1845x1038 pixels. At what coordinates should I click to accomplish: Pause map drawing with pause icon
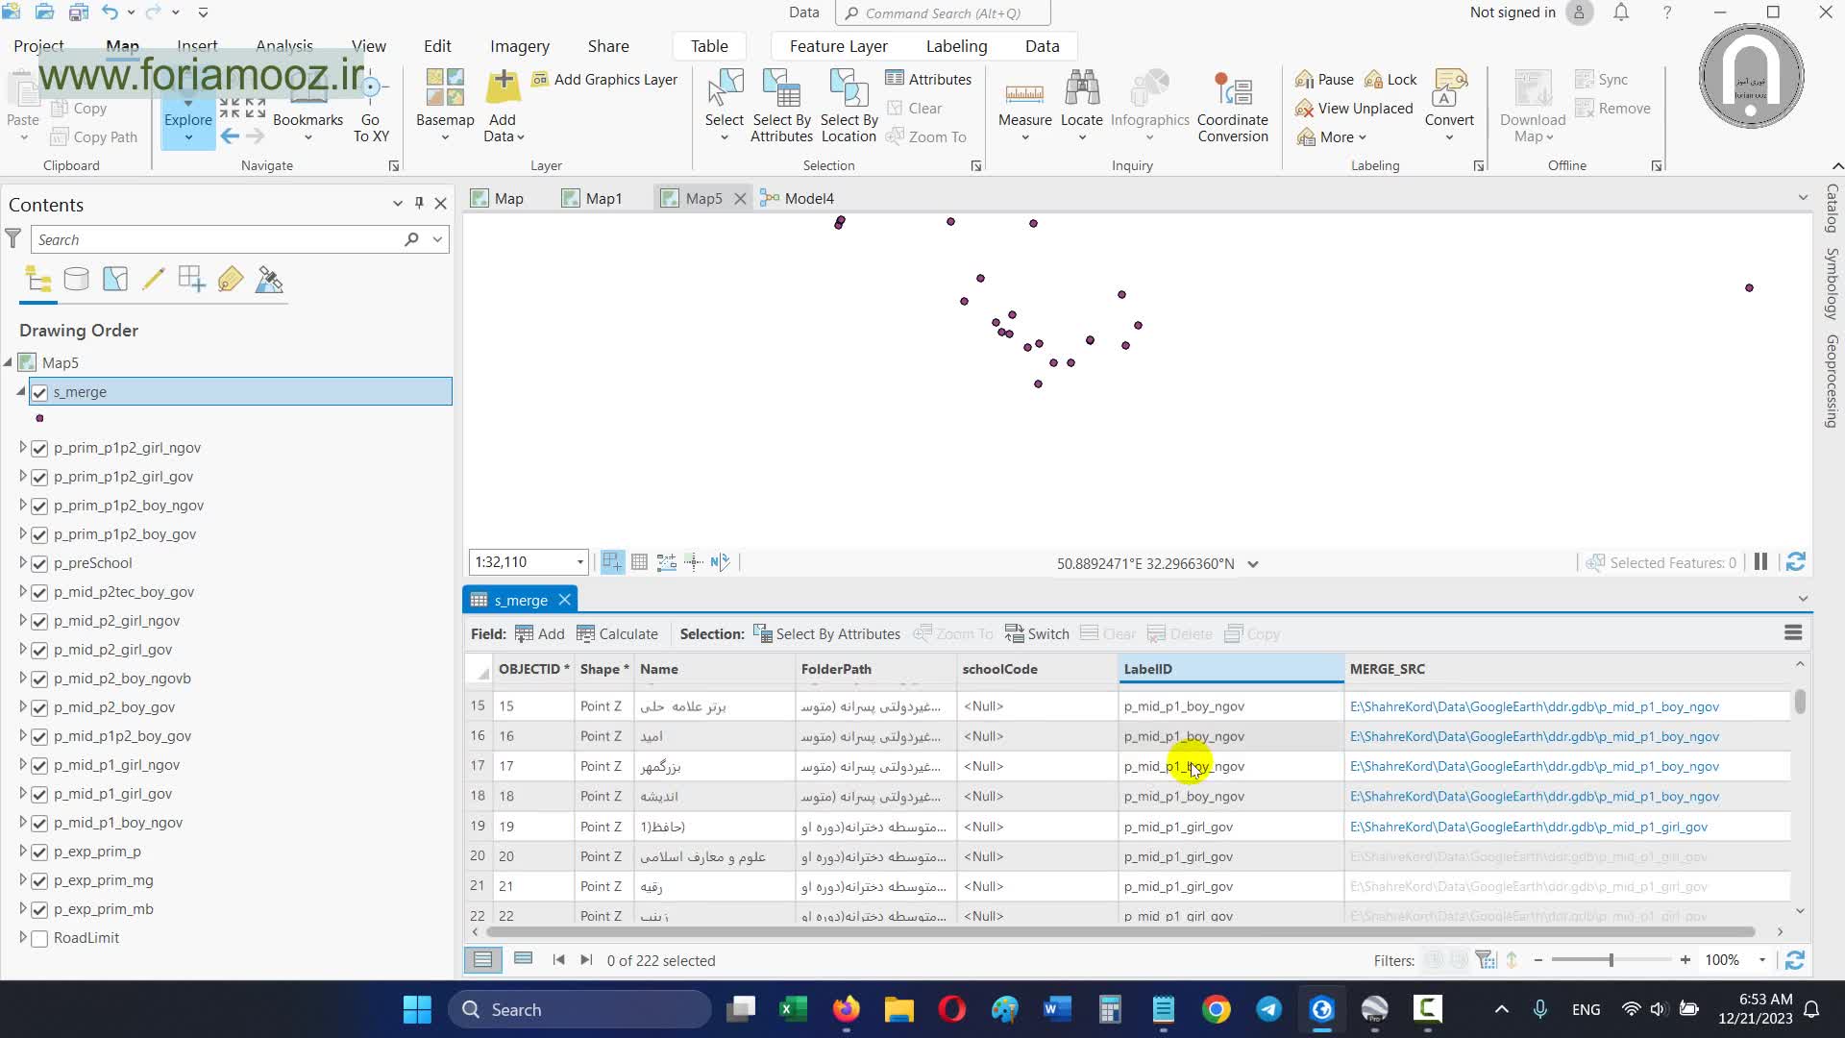click(x=1760, y=563)
